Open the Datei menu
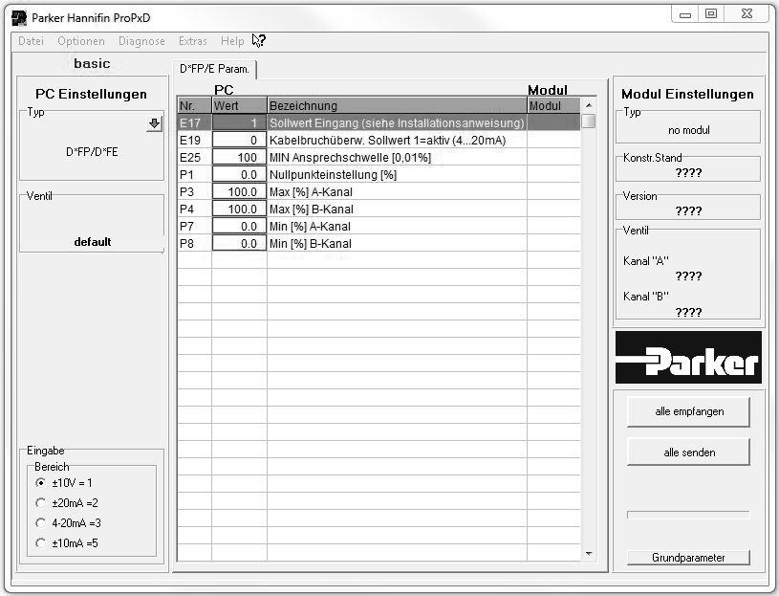Image resolution: width=779 pixels, height=596 pixels. click(x=31, y=41)
